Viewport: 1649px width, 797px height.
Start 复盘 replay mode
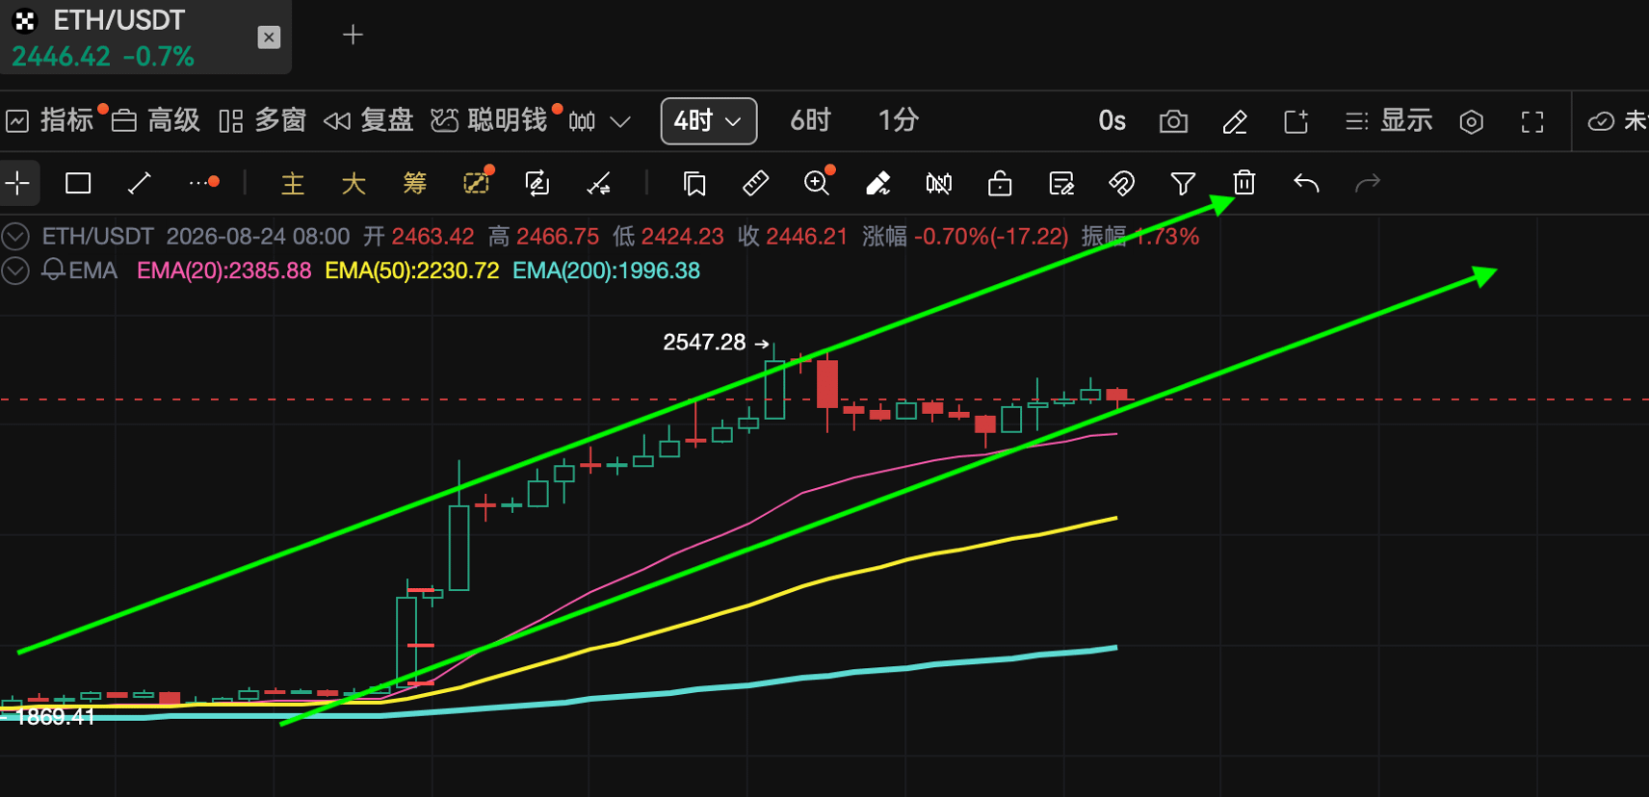click(369, 120)
